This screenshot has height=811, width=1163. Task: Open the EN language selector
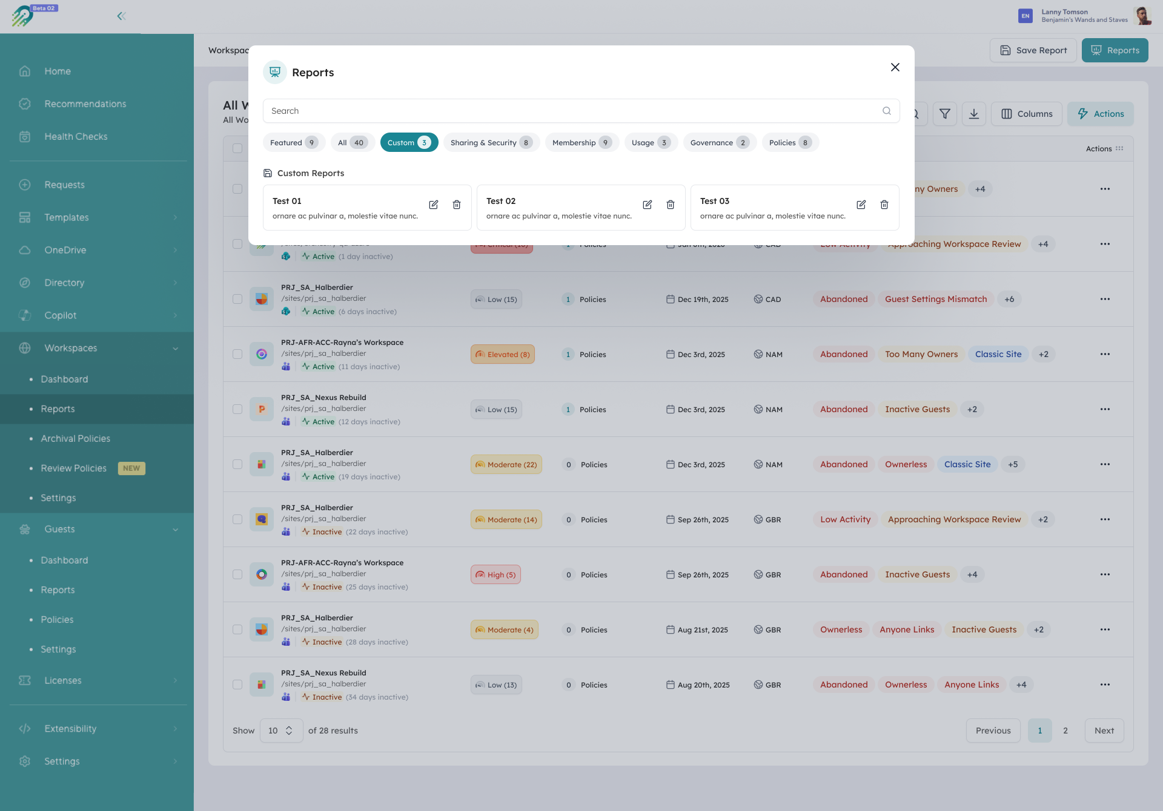[1025, 16]
